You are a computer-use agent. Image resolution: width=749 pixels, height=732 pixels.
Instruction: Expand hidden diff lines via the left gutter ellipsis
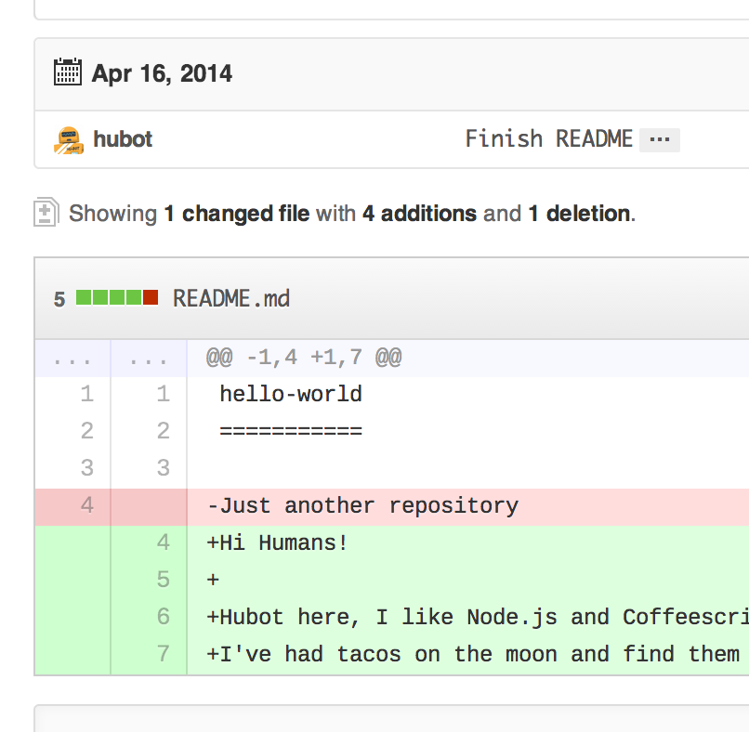point(72,358)
